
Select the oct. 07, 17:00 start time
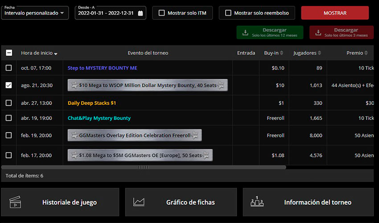(36, 68)
